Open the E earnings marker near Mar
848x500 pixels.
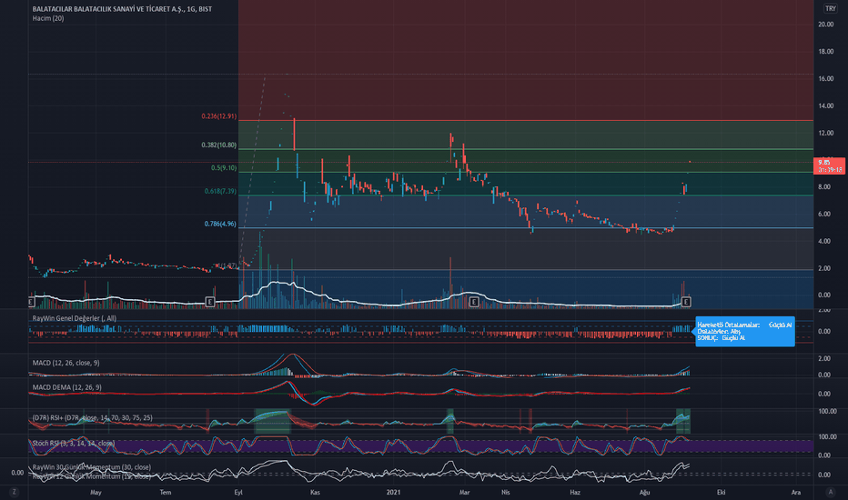click(x=474, y=302)
